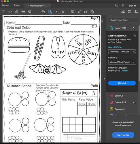
Task: Click the page number field
Action: click(56, 12)
